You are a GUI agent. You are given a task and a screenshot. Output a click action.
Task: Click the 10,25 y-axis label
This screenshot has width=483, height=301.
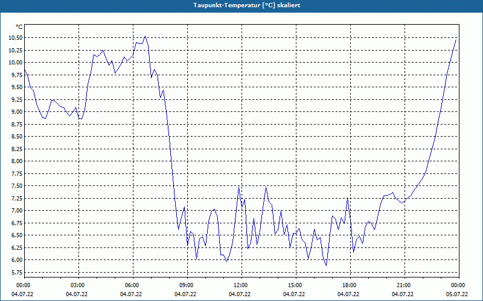pos(16,50)
